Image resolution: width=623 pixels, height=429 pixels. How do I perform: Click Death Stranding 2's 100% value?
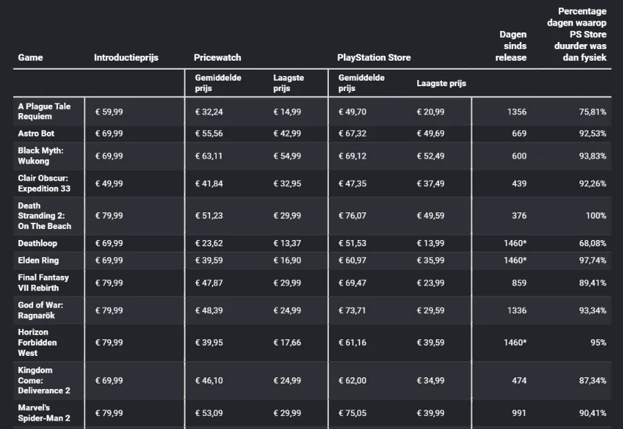596,216
